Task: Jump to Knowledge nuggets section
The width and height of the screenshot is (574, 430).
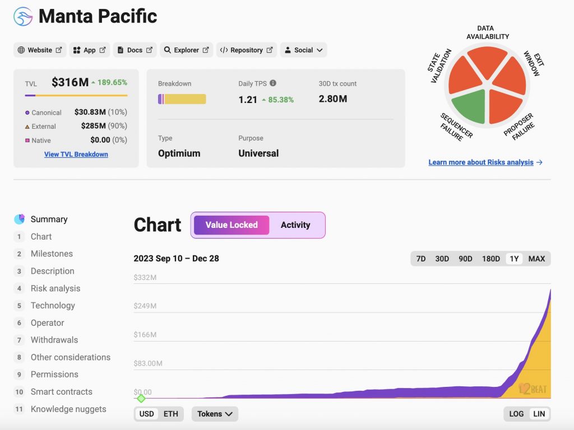Action: (x=68, y=409)
